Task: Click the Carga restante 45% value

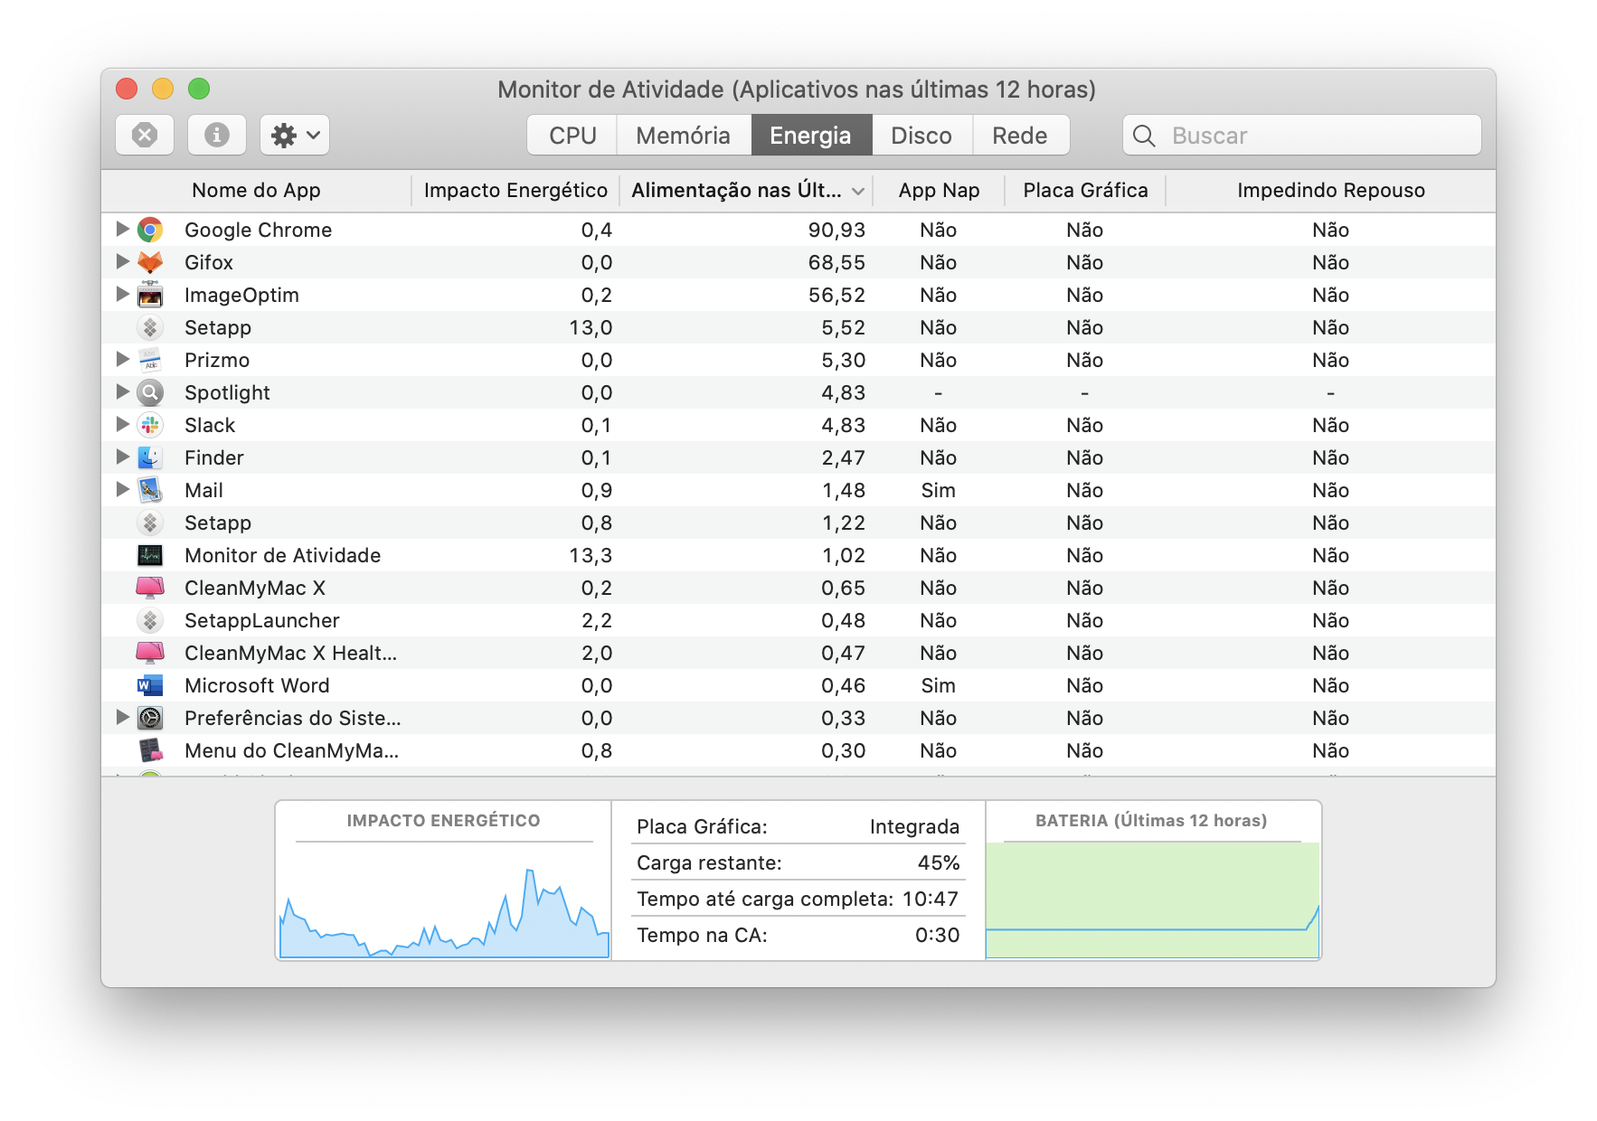Action: point(939,862)
